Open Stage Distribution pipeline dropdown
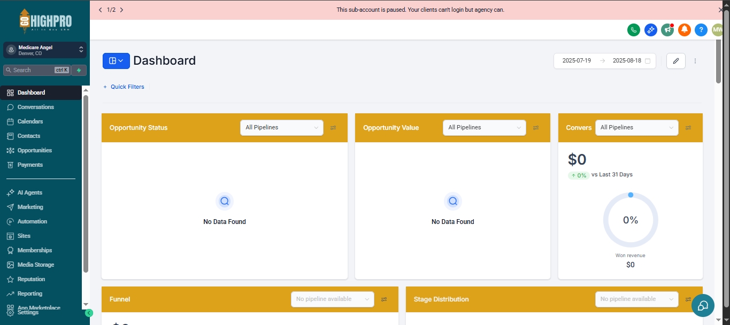730x325 pixels. pyautogui.click(x=637, y=299)
